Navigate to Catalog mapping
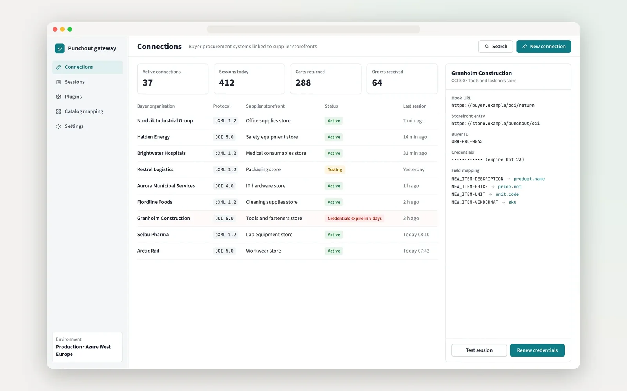The image size is (627, 391). (x=87, y=111)
